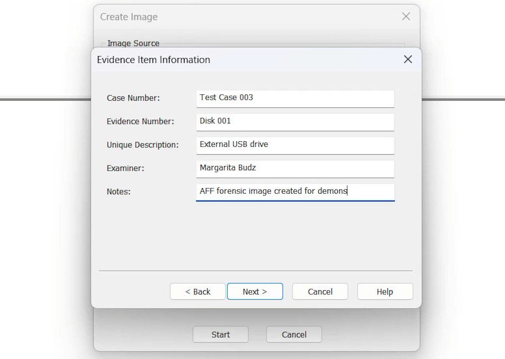Click the Case Number label
505x359 pixels.
[x=133, y=98]
